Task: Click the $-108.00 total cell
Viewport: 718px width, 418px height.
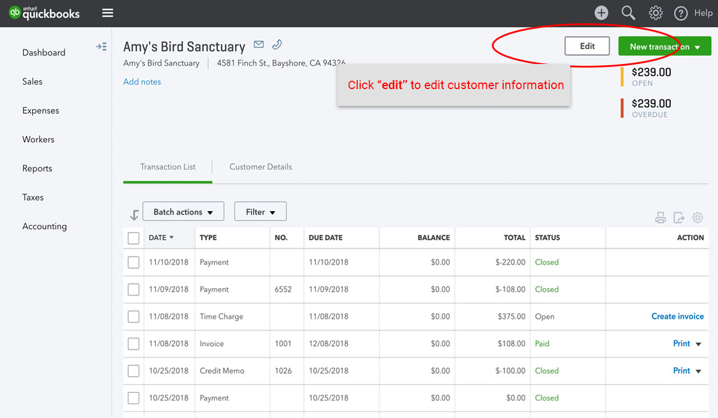Action: point(510,289)
